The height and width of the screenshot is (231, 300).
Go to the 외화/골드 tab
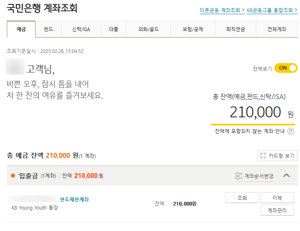[x=149, y=29]
